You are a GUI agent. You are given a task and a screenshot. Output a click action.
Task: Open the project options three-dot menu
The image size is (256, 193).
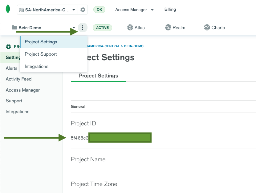pos(83,28)
